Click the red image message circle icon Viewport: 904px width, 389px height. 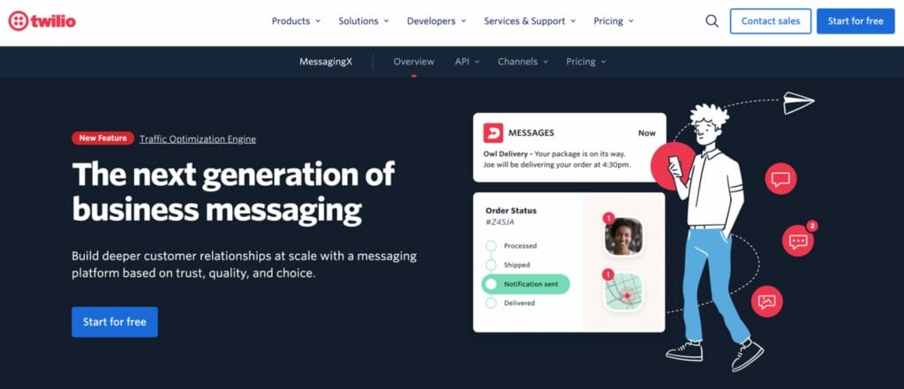click(767, 301)
